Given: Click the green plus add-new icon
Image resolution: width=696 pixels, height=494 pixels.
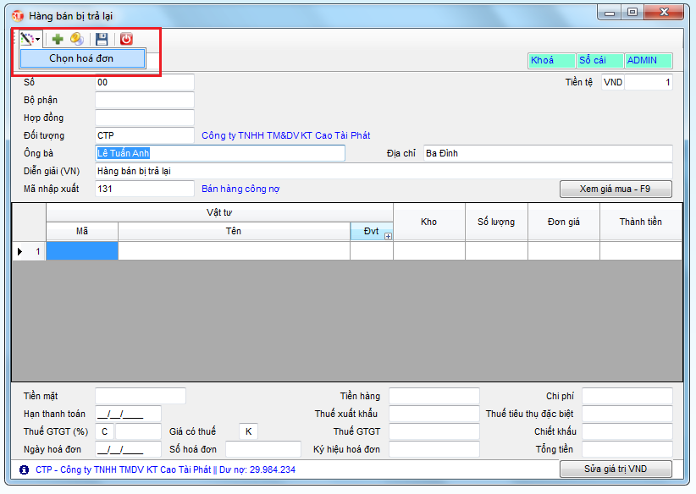Looking at the screenshot, I should click(x=58, y=39).
